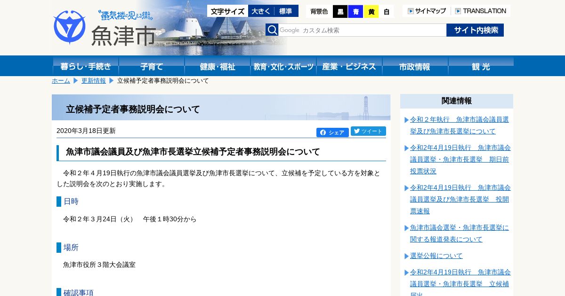Open 選挙公報について link
The height and width of the screenshot is (296, 565).
pos(436,256)
